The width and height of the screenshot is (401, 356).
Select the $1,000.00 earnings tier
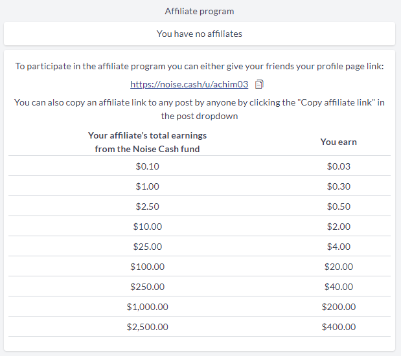point(148,307)
